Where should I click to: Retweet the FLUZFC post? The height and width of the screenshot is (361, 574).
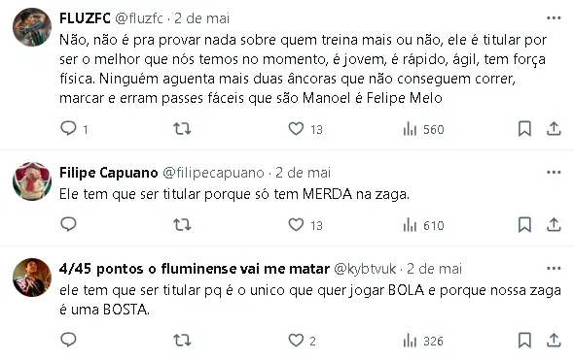pos(182,128)
